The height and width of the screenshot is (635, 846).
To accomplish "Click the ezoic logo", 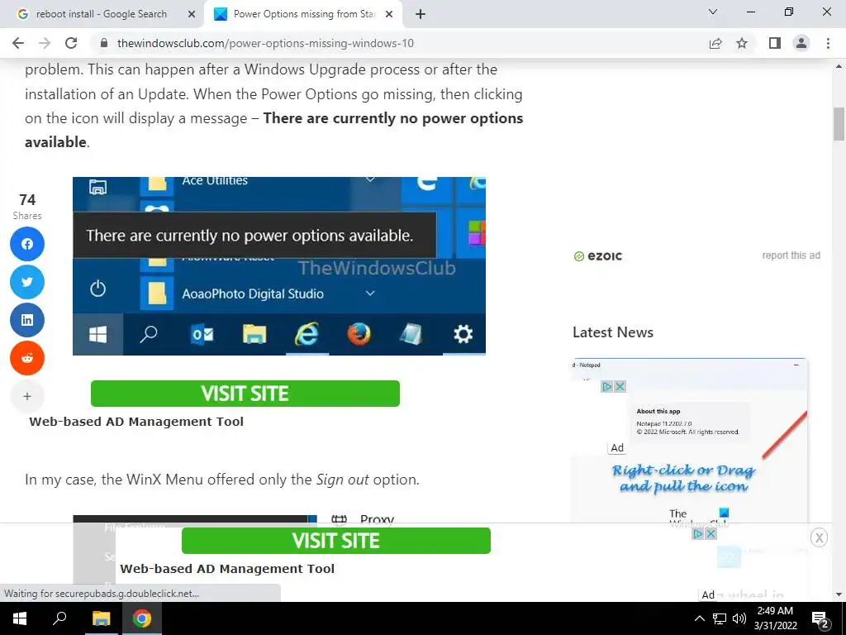I will 598,256.
